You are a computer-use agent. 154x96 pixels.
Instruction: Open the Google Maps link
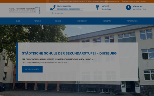[x=106, y=9]
